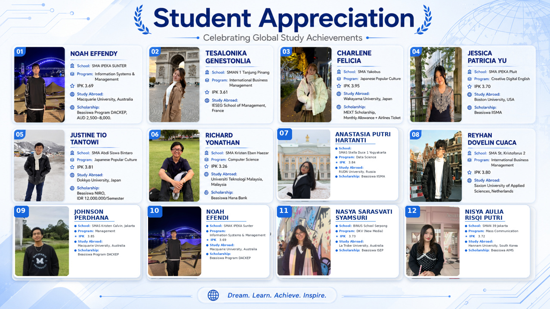
Task: Click the school icon beside SMA Yakobus
Action: 339,72
